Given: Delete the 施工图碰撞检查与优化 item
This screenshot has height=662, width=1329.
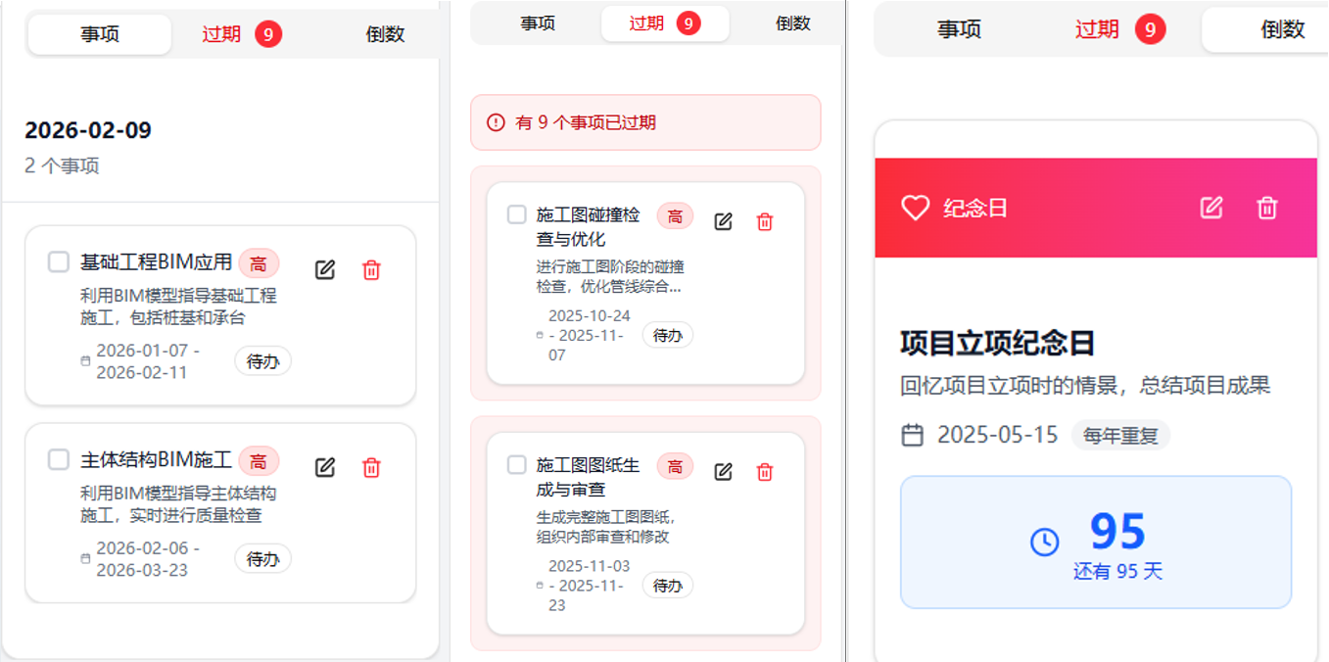Looking at the screenshot, I should click(x=765, y=221).
